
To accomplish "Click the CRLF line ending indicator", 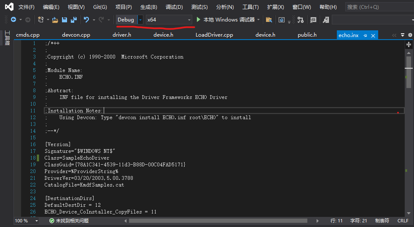I will (x=403, y=221).
